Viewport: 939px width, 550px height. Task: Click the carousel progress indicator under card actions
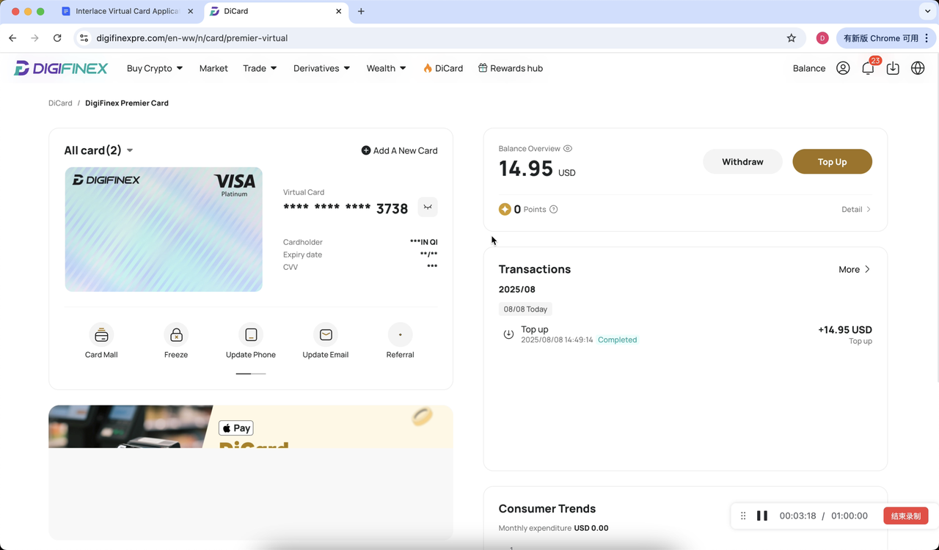pos(251,373)
